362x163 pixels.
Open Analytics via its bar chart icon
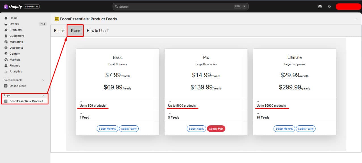[6, 71]
